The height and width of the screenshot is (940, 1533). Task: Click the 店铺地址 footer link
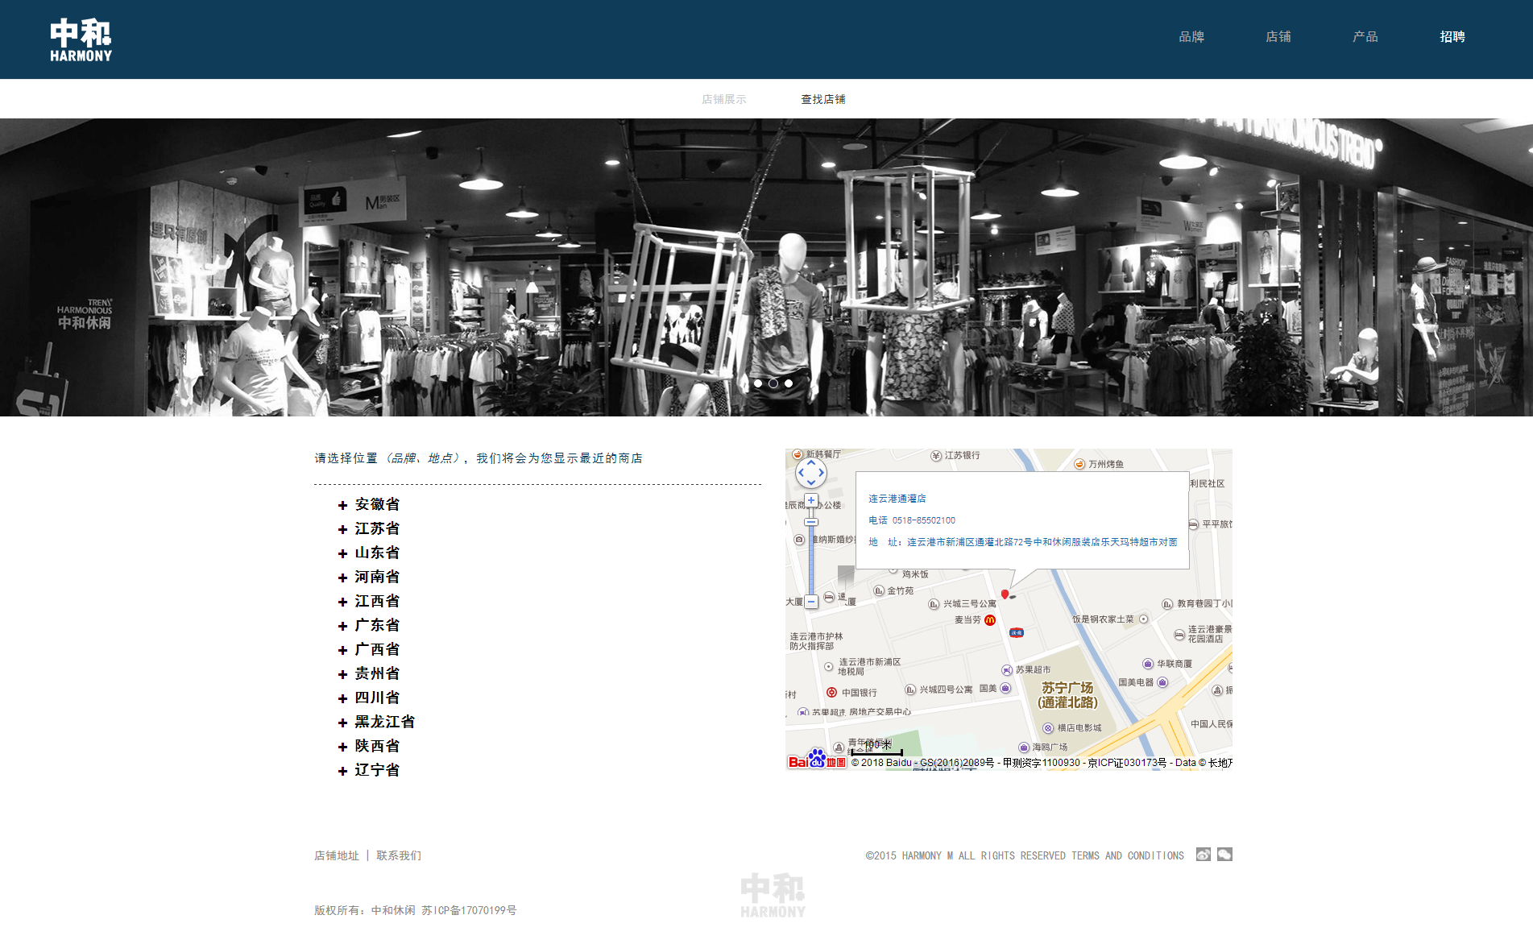pyautogui.click(x=337, y=855)
